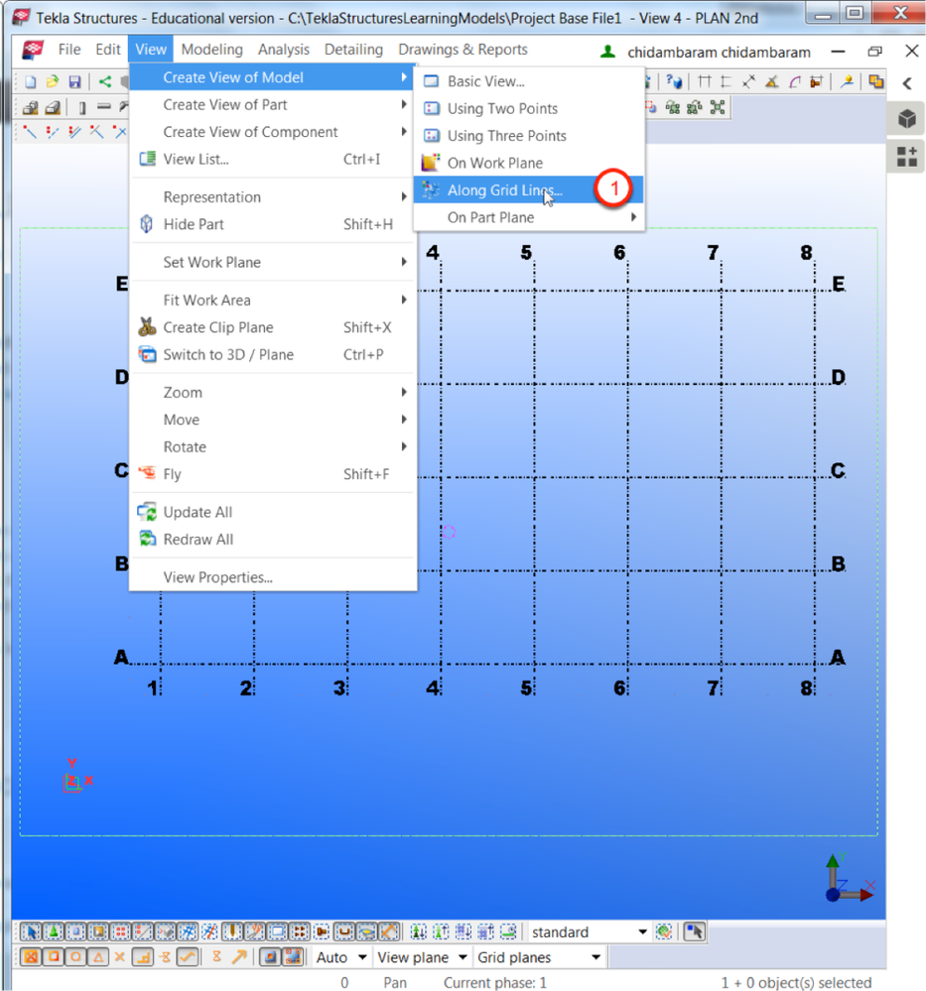
Task: Expand the On Part Plane submenu
Action: [529, 217]
